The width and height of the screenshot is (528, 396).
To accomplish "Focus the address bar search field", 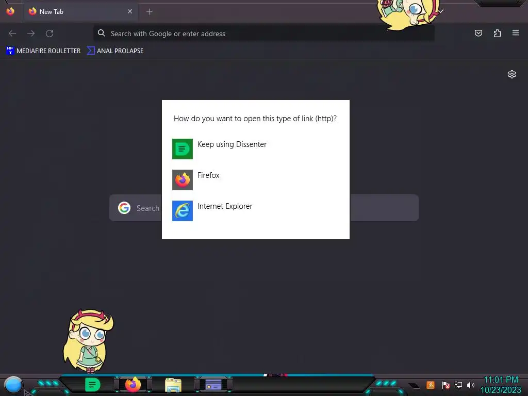I will [x=263, y=34].
